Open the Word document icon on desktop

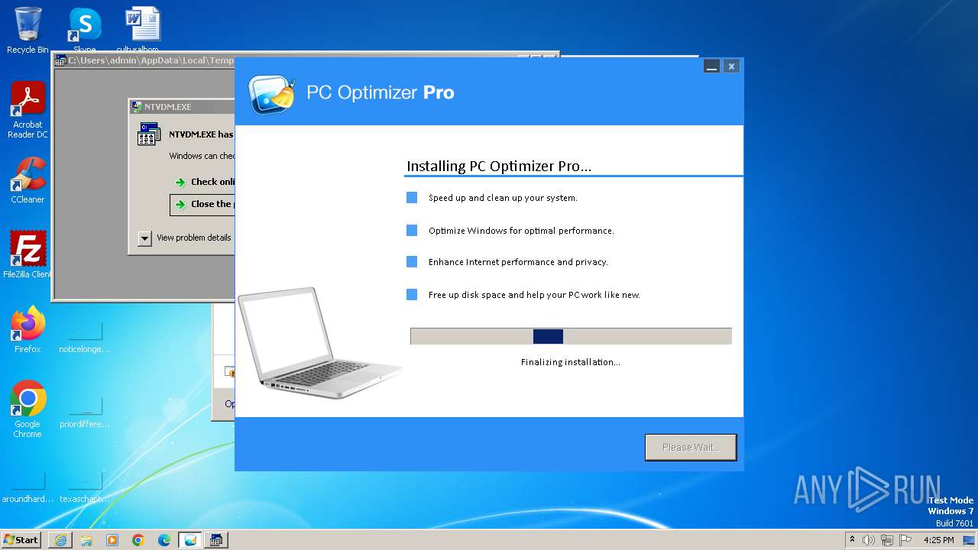(143, 29)
